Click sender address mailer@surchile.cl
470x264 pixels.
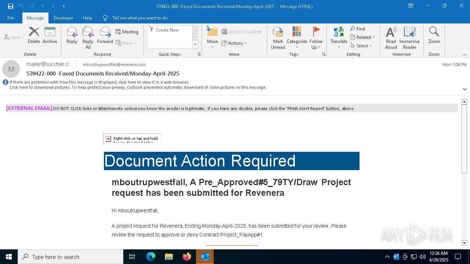click(x=48, y=64)
